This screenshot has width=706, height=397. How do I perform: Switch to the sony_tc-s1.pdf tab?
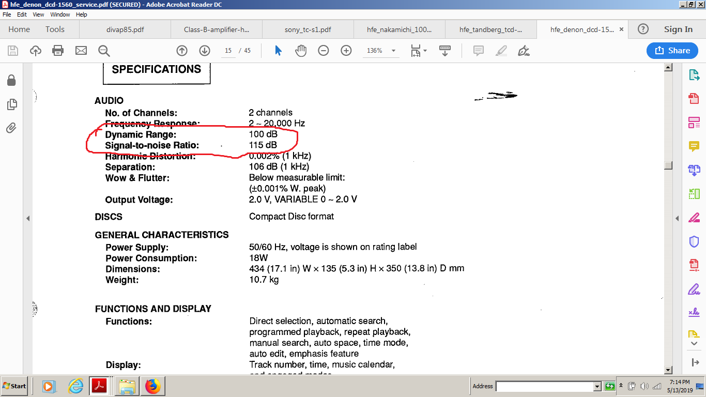[308, 29]
